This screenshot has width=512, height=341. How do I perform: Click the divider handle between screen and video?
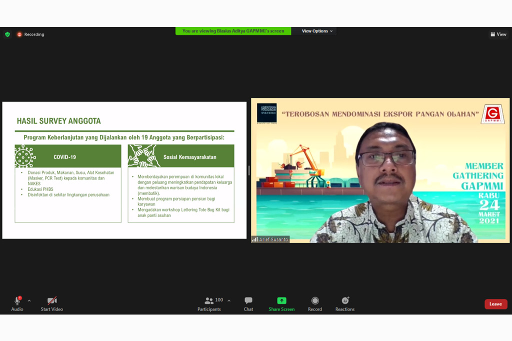click(x=249, y=170)
